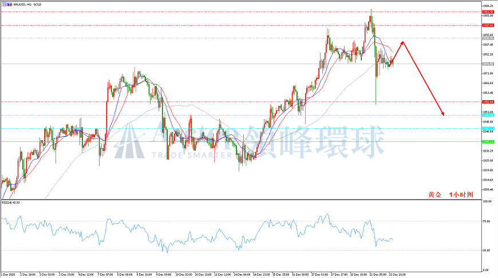Click the RSI 70.00 level label
Screen dimensions: 498x278
coord(487,221)
